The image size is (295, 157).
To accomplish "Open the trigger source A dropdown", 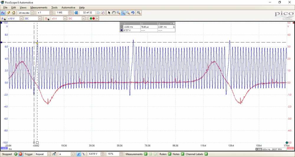I will click(x=73, y=154).
